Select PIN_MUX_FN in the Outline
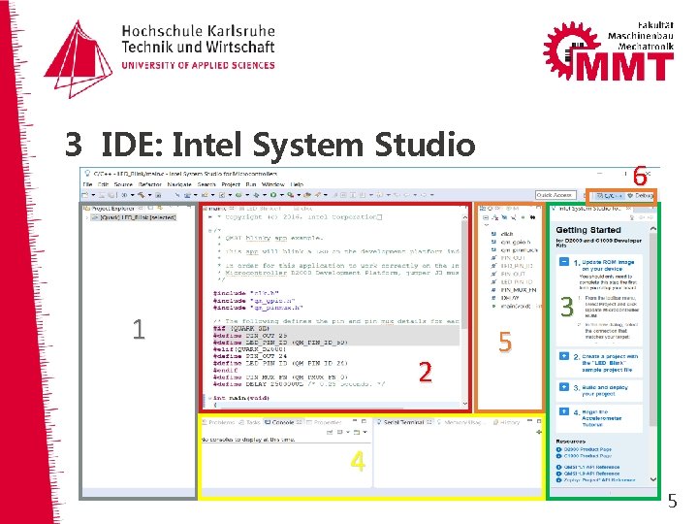The width and height of the screenshot is (698, 524). click(514, 290)
